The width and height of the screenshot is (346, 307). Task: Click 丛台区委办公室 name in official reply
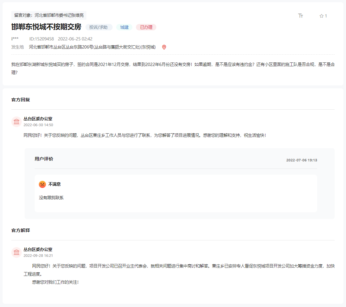click(38, 119)
